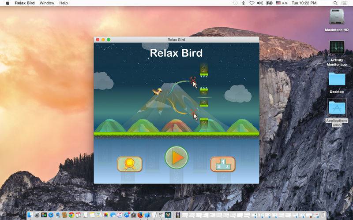This screenshot has width=353, height=220.
Task: Open Xcode from the Dock
Action: click(x=147, y=215)
